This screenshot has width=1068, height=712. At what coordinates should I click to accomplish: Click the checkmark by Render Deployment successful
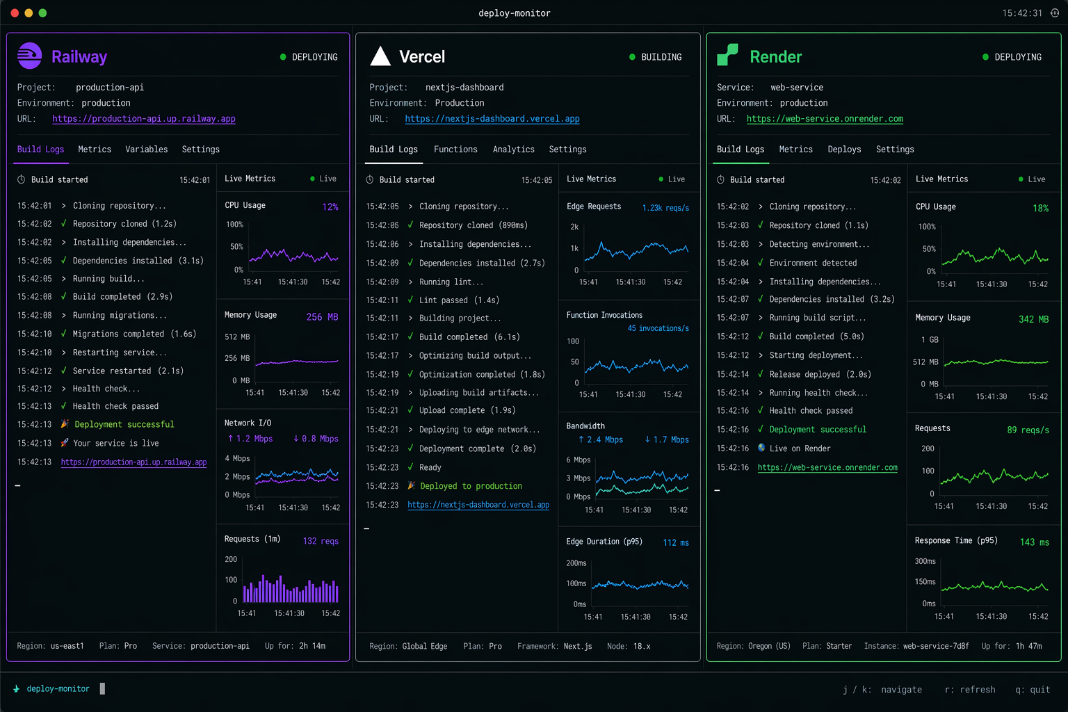pos(761,429)
